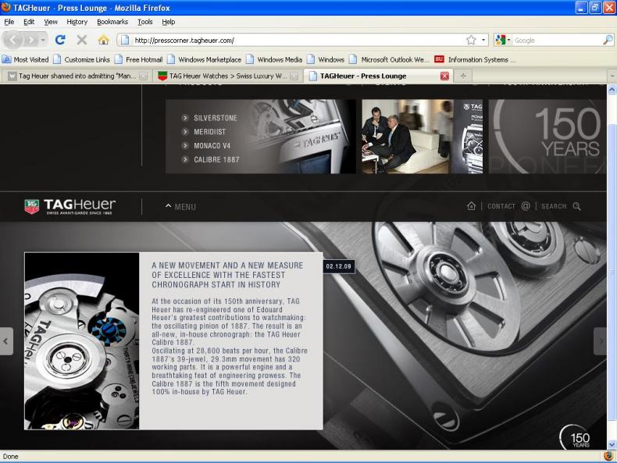Click the search magnifier beside Search
Image resolution: width=617 pixels, height=463 pixels.
577,206
